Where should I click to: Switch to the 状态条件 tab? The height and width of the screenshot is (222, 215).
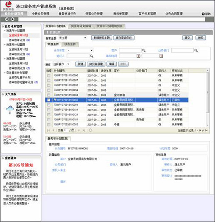point(70,44)
